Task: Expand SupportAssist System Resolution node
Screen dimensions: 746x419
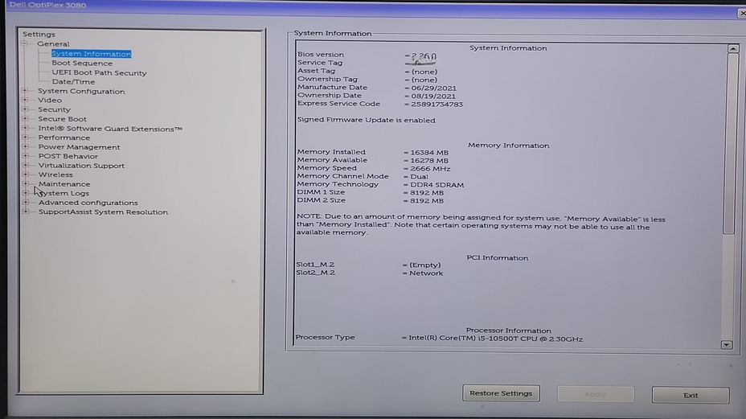Action: (x=25, y=212)
